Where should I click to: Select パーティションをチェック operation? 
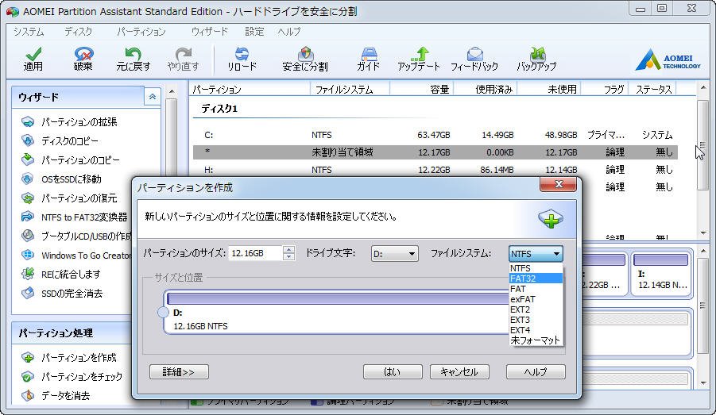coord(72,377)
